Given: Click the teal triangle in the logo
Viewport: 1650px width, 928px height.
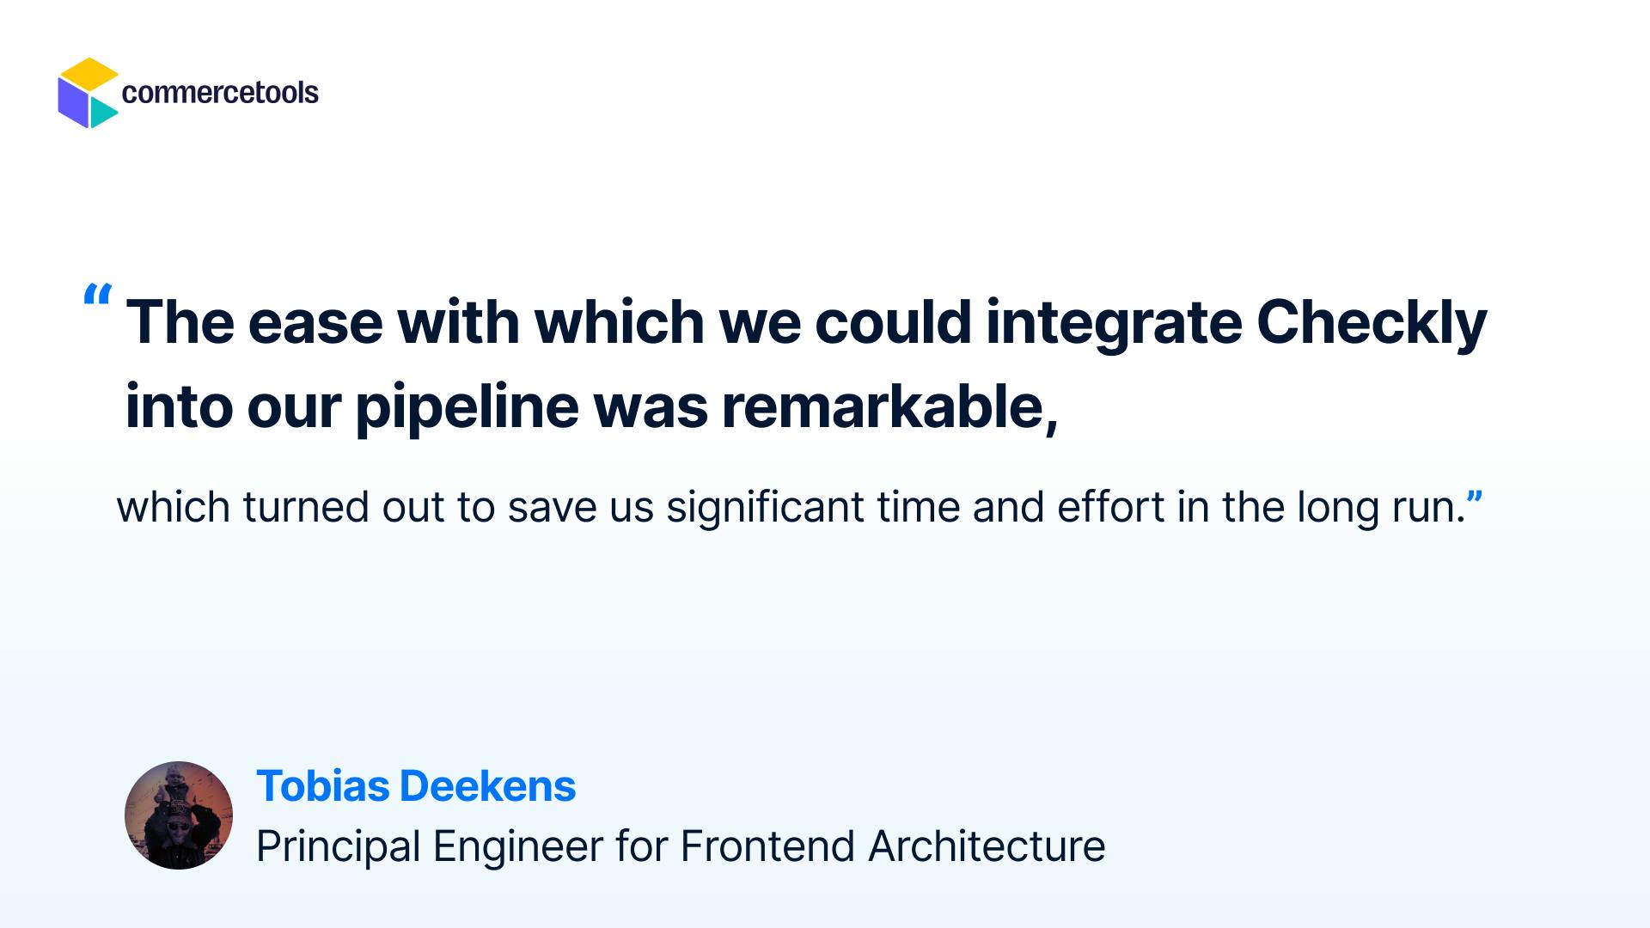Looking at the screenshot, I should 102,112.
